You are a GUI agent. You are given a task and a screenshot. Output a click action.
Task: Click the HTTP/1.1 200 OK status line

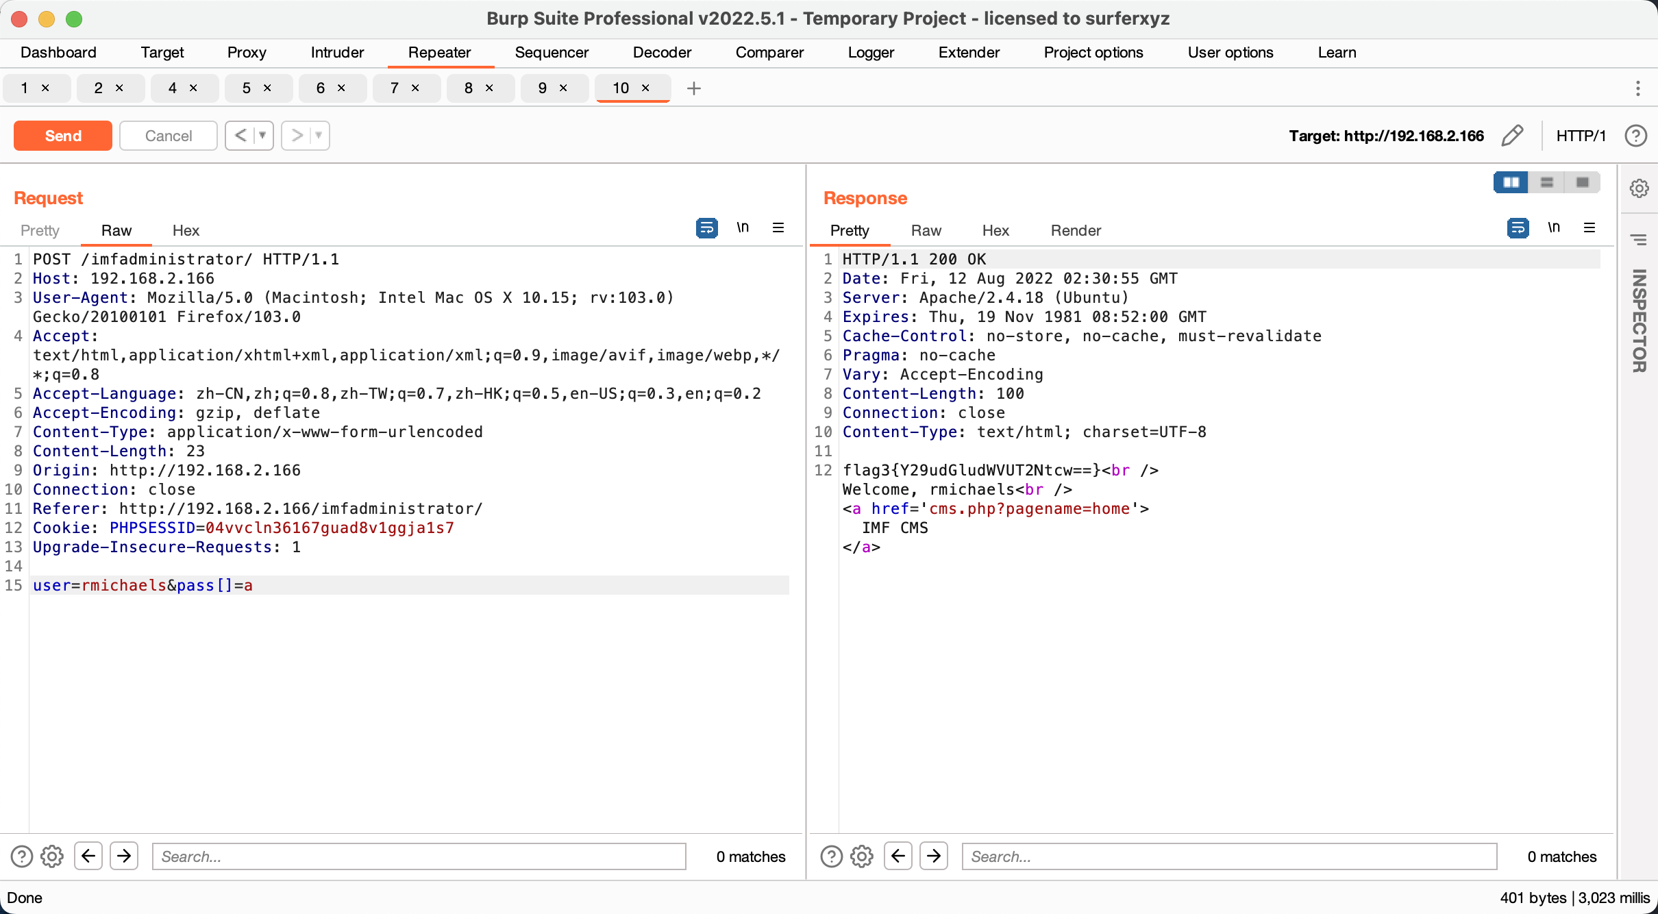[914, 259]
